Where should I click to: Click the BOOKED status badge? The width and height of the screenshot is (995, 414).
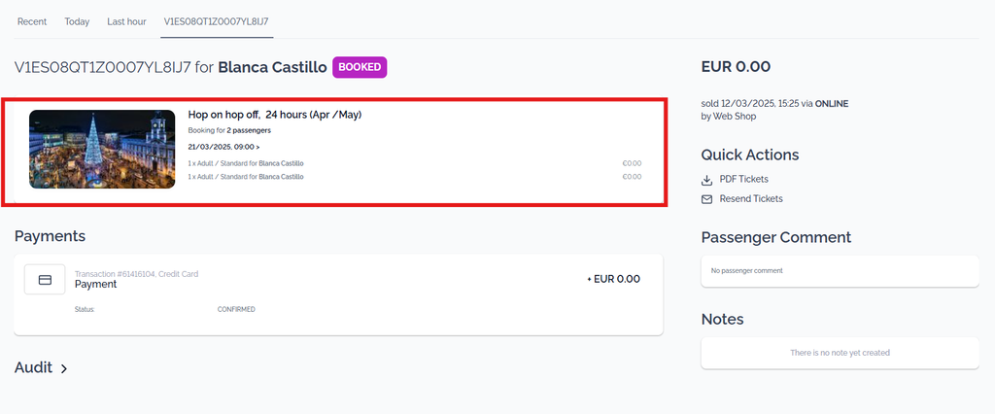pos(360,67)
